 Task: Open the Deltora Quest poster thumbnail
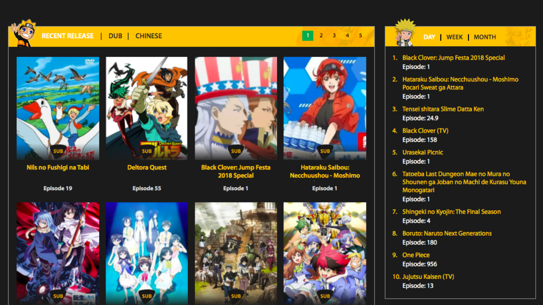(x=147, y=108)
